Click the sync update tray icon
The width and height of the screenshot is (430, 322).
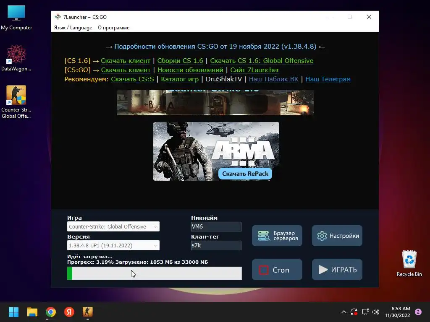tap(354, 312)
